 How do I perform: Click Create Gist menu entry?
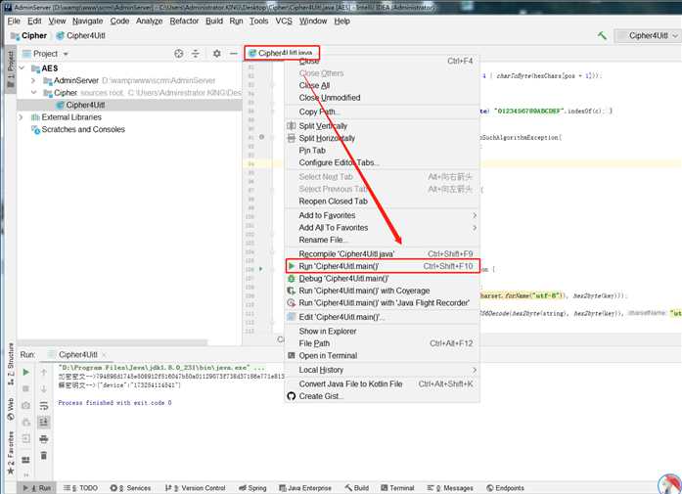(383, 396)
